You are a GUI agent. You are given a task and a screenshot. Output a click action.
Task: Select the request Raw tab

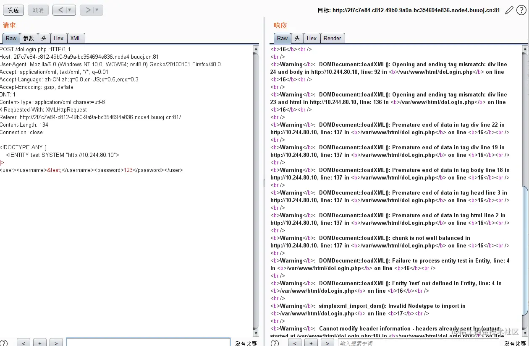(11, 38)
